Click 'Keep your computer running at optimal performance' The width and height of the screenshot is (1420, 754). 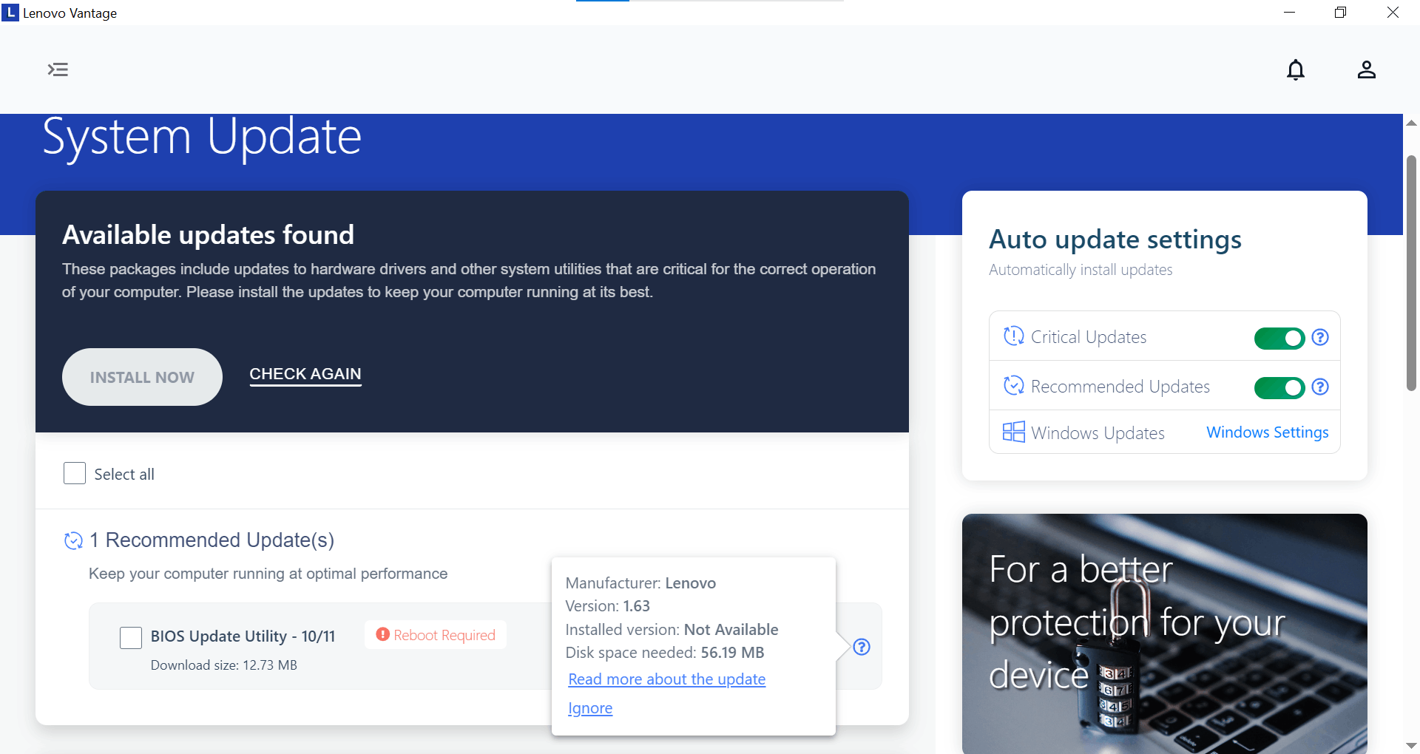click(268, 574)
